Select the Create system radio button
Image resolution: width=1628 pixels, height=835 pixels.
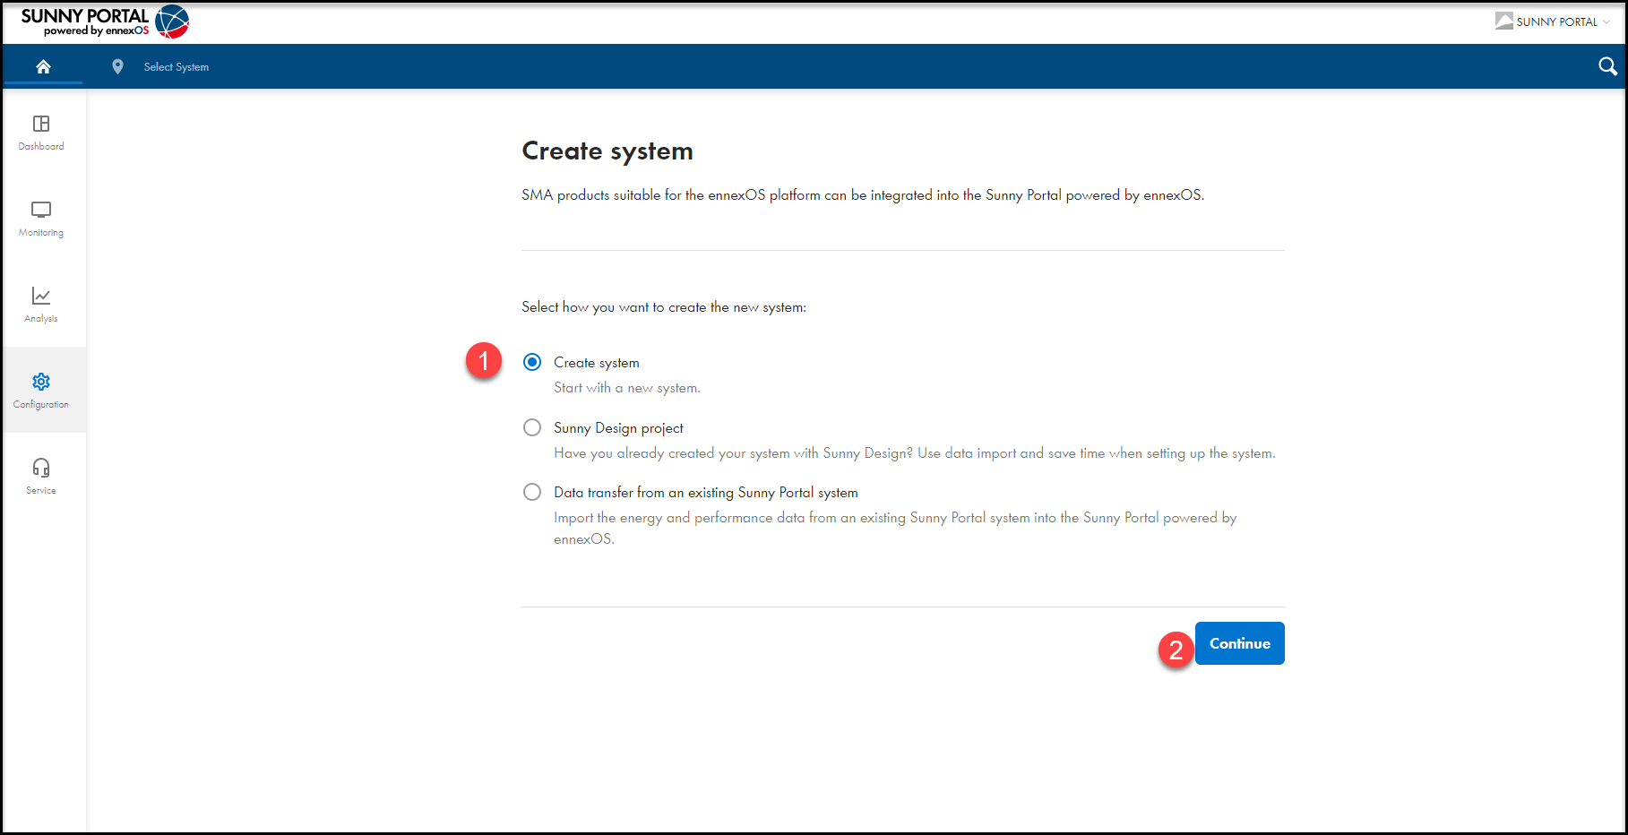coord(532,362)
